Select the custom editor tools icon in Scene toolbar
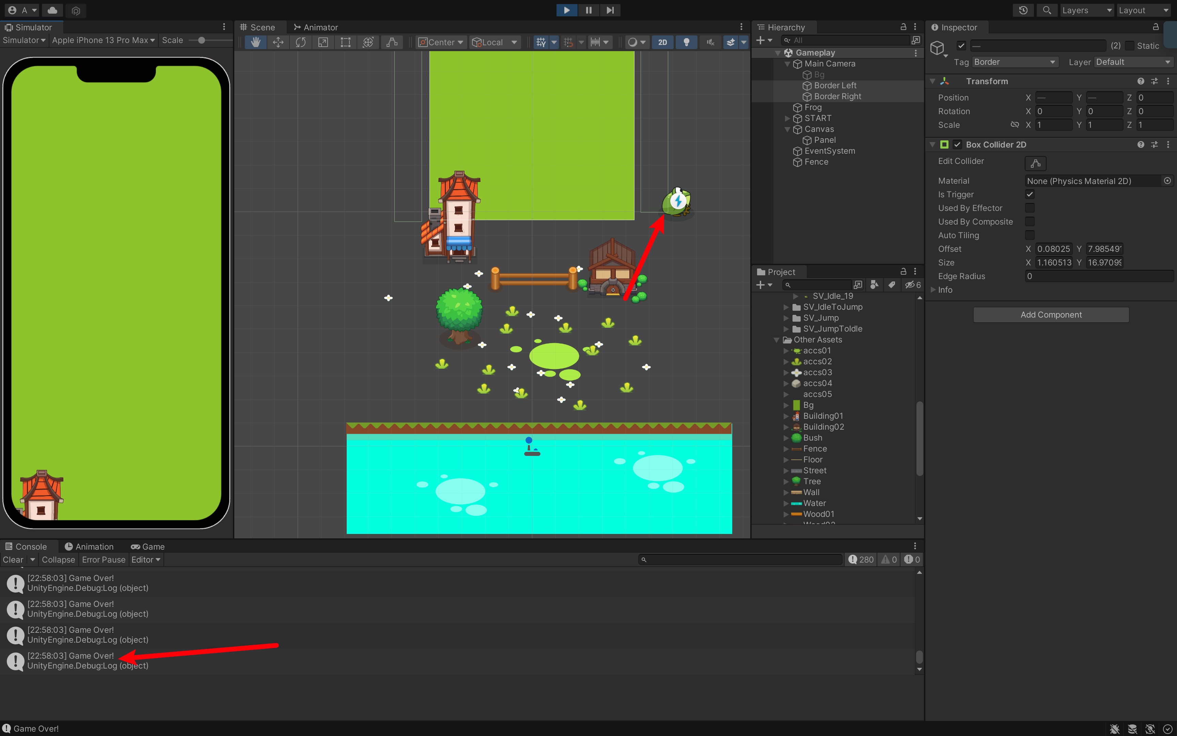Screen dimensions: 1177x736 tap(392, 42)
